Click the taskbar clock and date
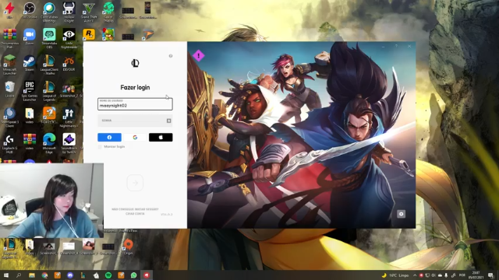The width and height of the screenshot is (499, 280). (476, 275)
